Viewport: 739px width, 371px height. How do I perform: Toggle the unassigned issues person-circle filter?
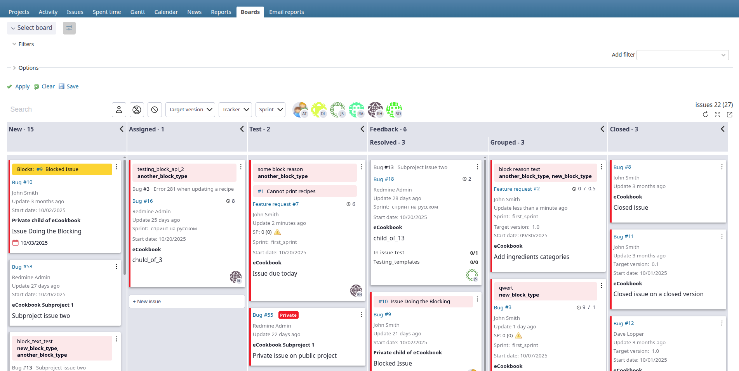pyautogui.click(x=137, y=110)
